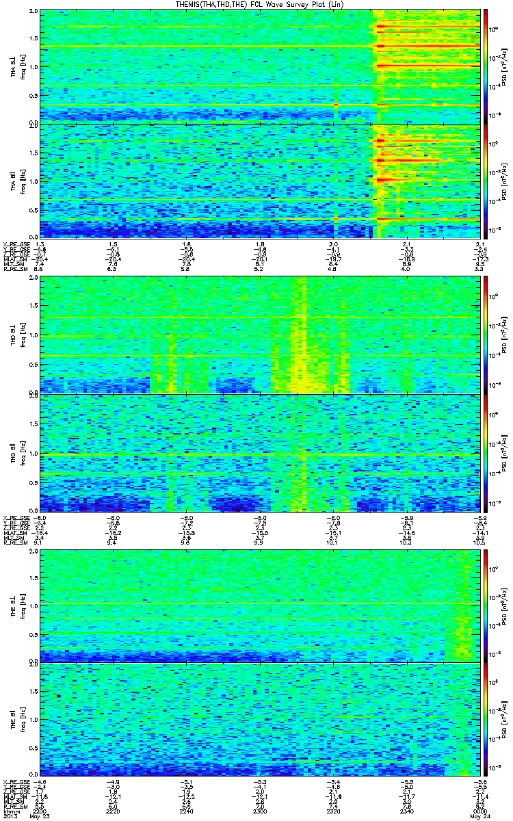This screenshot has height=821, width=513.
Task: Click the 'May 24' date label
Action: (479, 816)
